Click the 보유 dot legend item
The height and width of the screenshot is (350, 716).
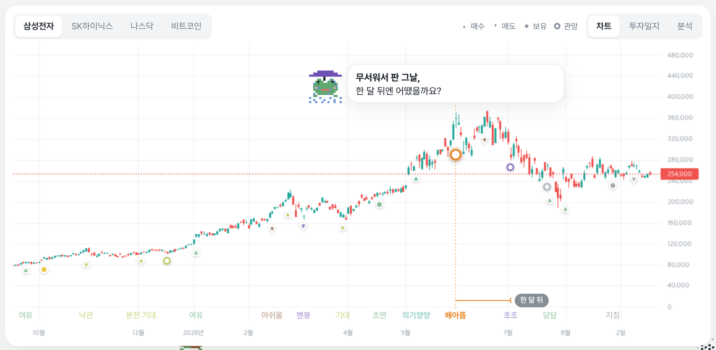point(536,26)
